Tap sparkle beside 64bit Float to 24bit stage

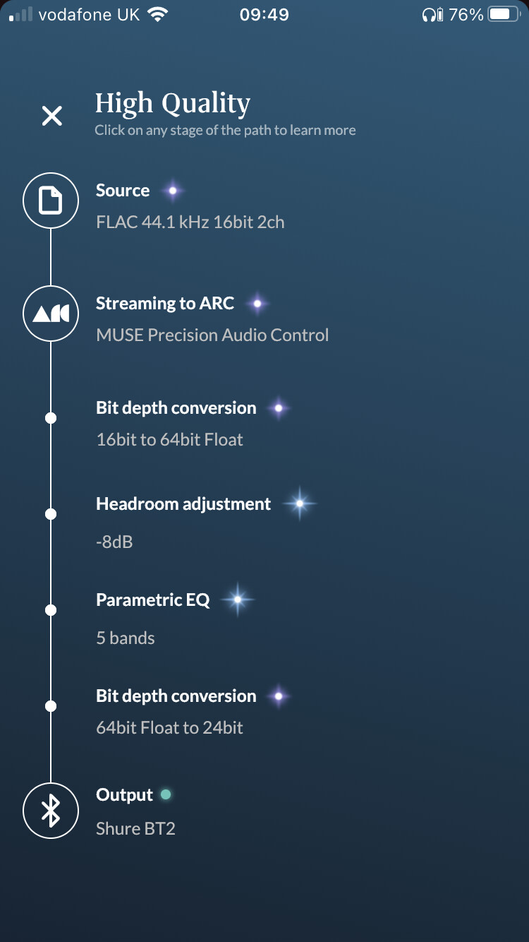[x=279, y=696]
